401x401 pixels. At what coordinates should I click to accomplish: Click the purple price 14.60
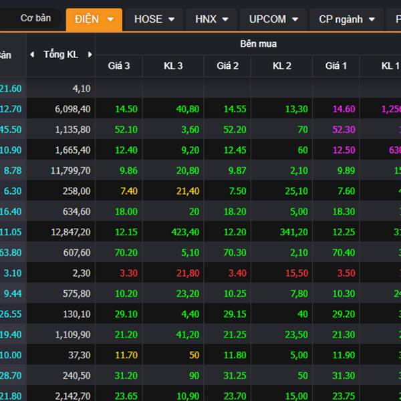pyautogui.click(x=344, y=109)
